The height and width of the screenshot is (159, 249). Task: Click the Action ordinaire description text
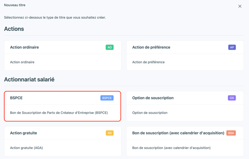pyautogui.click(x=22, y=62)
